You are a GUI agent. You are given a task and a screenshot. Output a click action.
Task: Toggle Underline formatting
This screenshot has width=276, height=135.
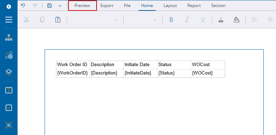[203, 20]
